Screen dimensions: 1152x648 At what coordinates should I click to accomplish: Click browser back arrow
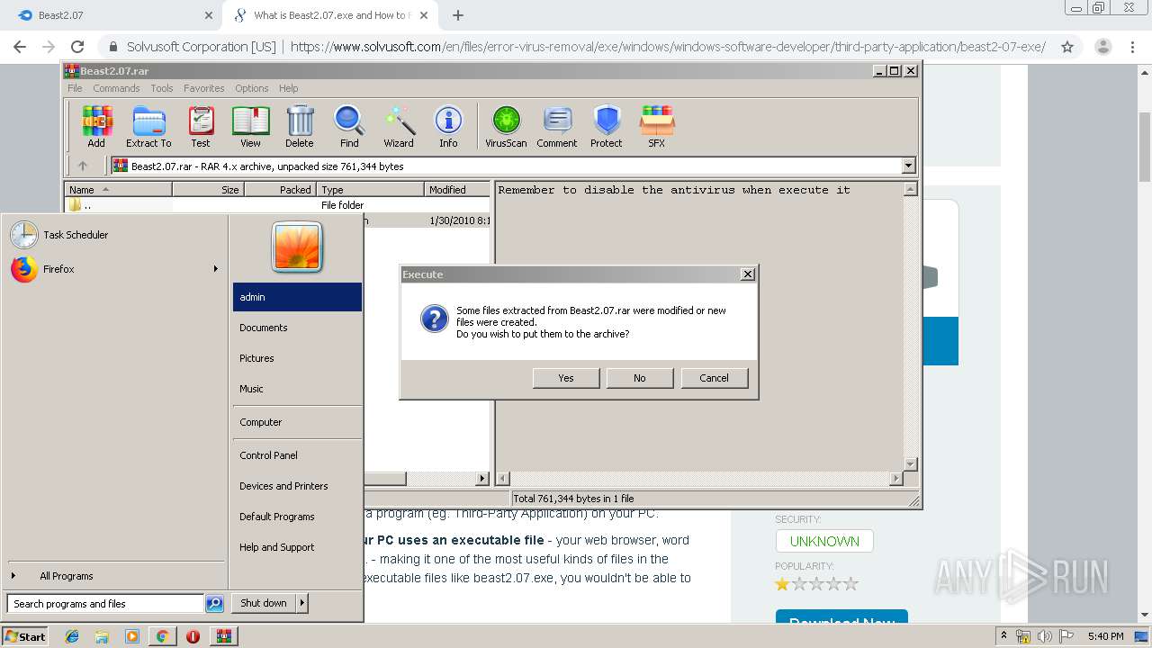pos(20,47)
